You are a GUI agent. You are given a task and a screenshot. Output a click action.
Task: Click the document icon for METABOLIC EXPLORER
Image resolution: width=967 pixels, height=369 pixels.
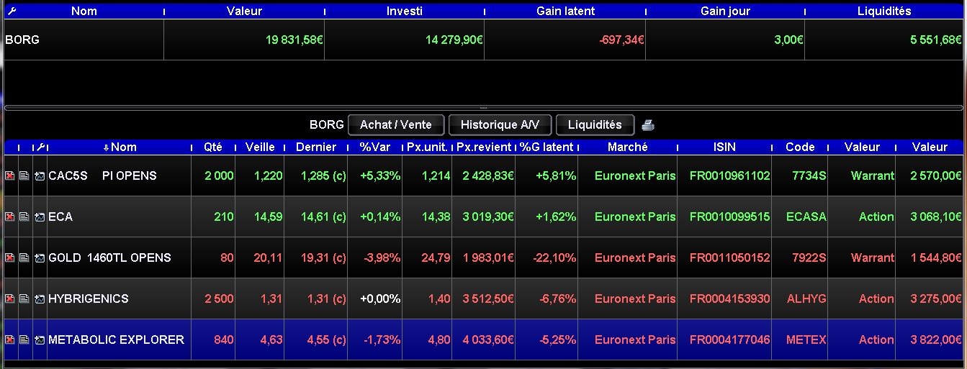pyautogui.click(x=24, y=340)
